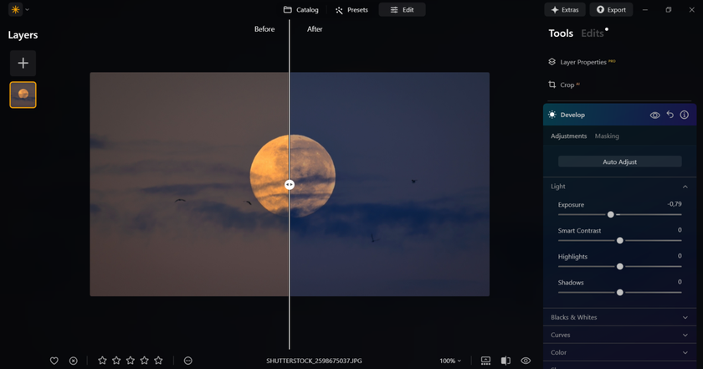Screen dimensions: 703x369
Task: Open the 100% zoom dropdown
Action: (450, 361)
